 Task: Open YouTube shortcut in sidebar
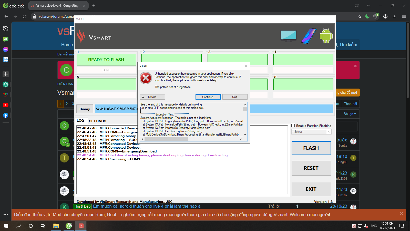tap(6, 105)
